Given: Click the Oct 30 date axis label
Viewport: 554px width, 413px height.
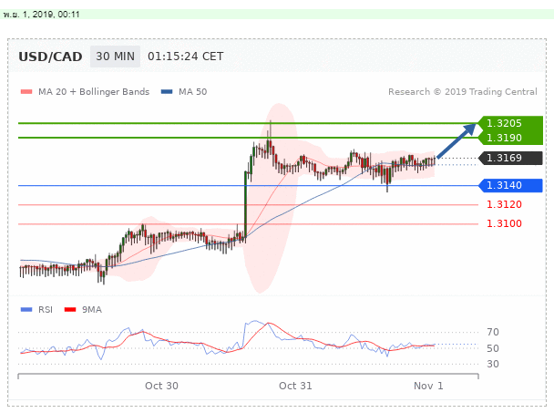Looking at the screenshot, I should (x=161, y=386).
